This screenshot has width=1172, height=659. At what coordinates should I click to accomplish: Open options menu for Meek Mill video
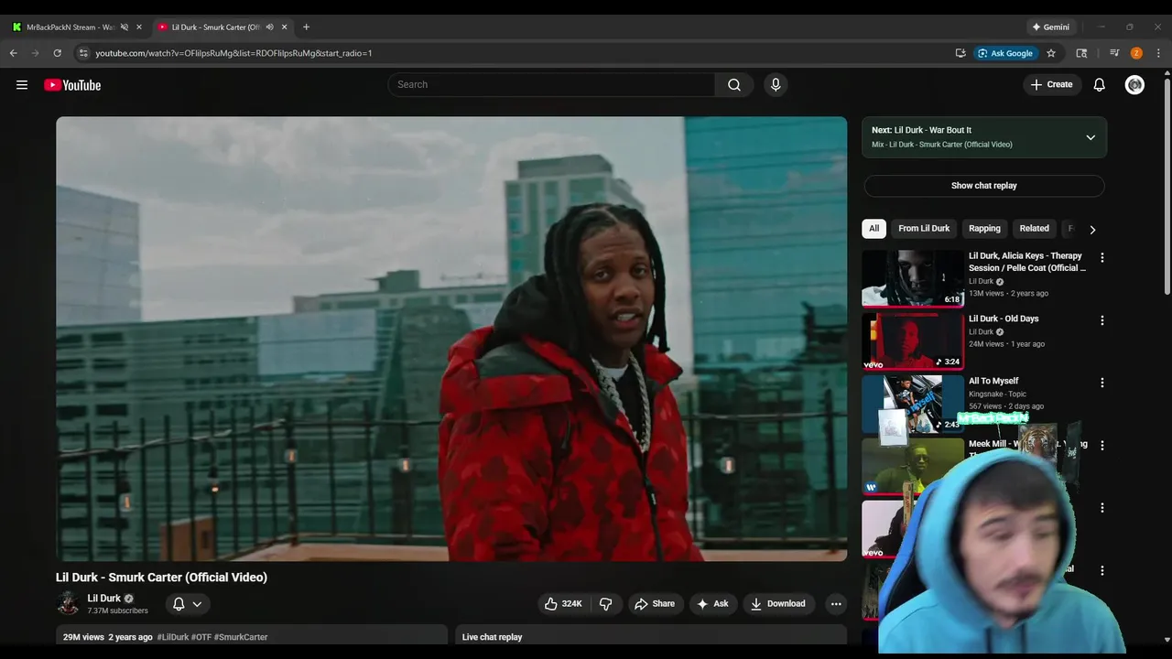tap(1102, 445)
